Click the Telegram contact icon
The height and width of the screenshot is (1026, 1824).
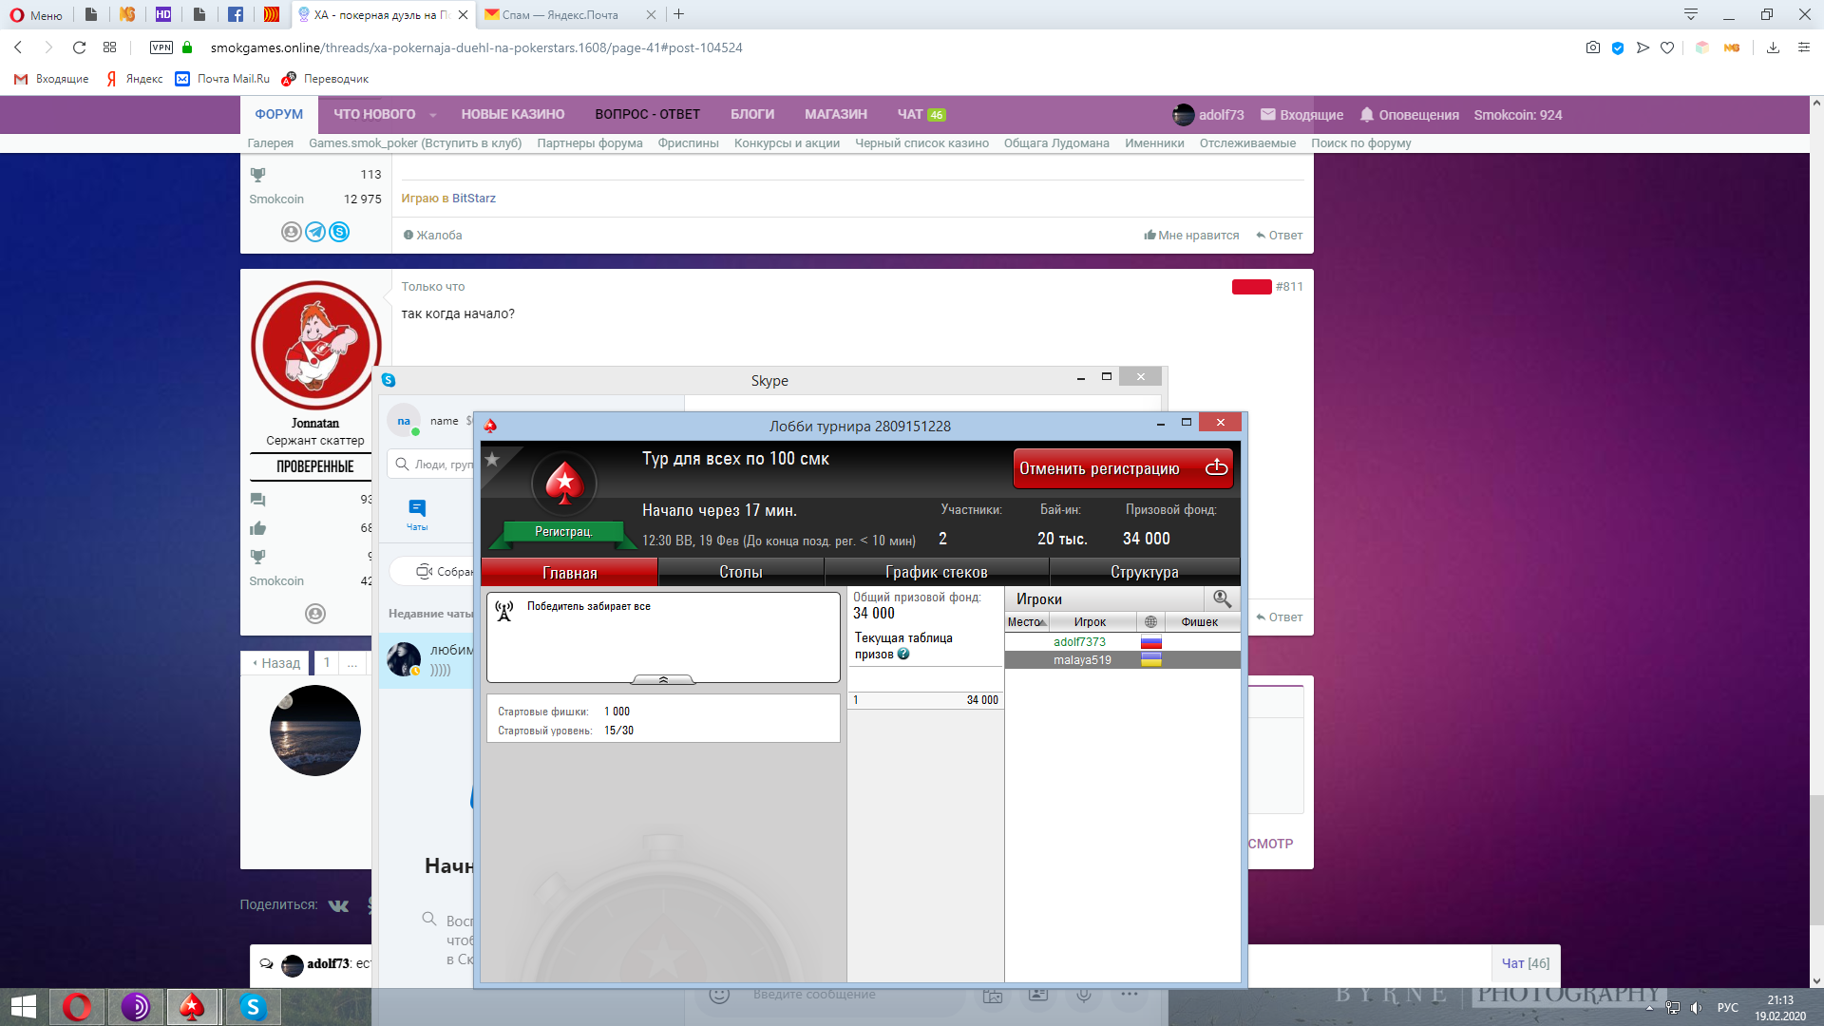[315, 232]
